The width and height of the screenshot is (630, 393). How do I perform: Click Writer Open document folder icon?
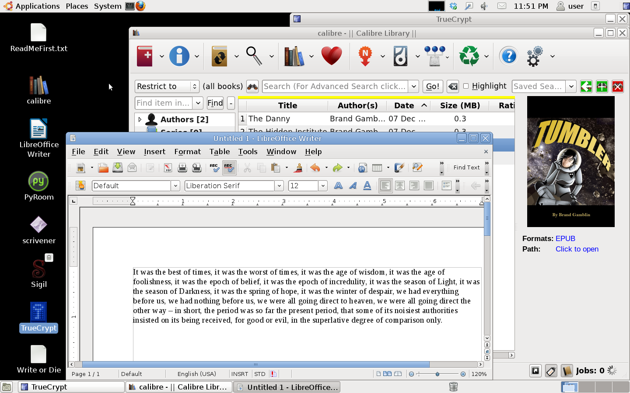(103, 168)
